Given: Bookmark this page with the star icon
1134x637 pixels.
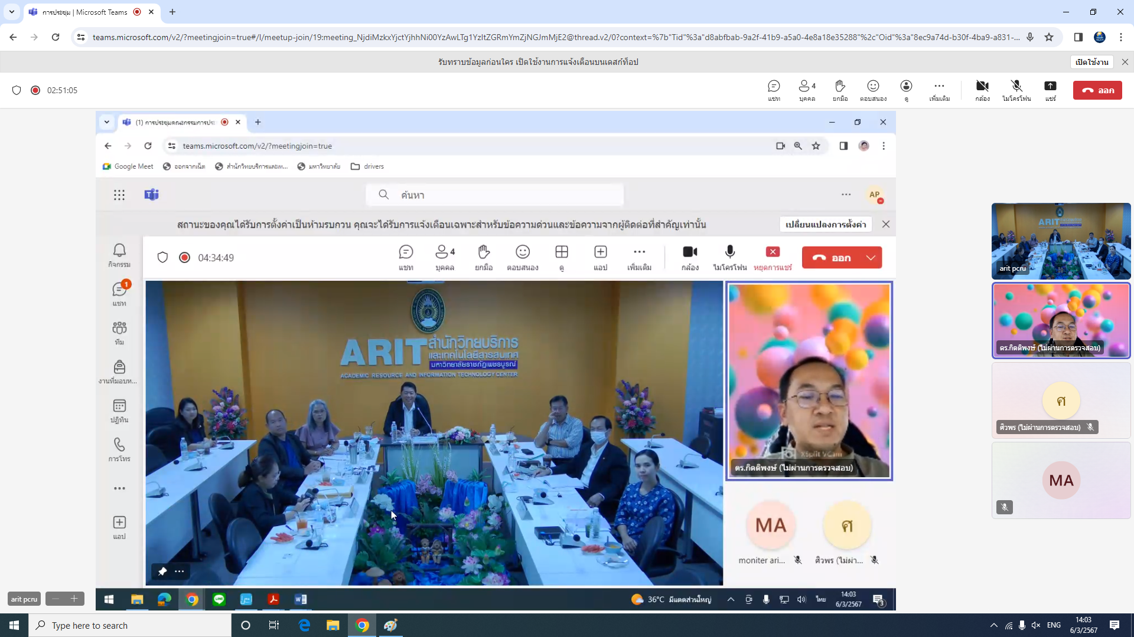Looking at the screenshot, I should point(1049,37).
